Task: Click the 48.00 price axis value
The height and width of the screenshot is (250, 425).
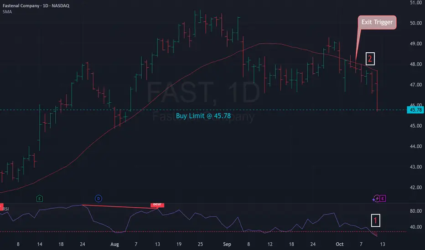Action: pyautogui.click(x=416, y=65)
